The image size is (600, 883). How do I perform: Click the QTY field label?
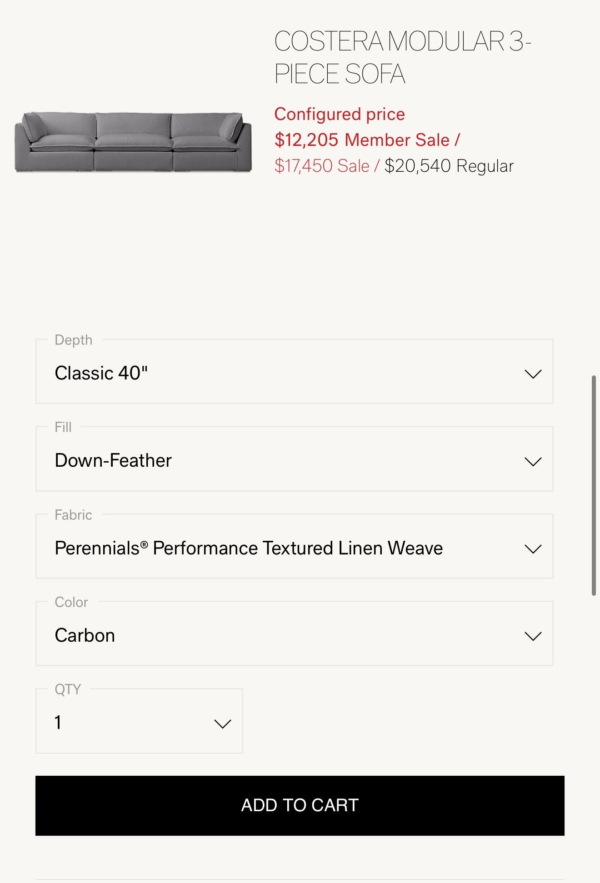point(68,689)
